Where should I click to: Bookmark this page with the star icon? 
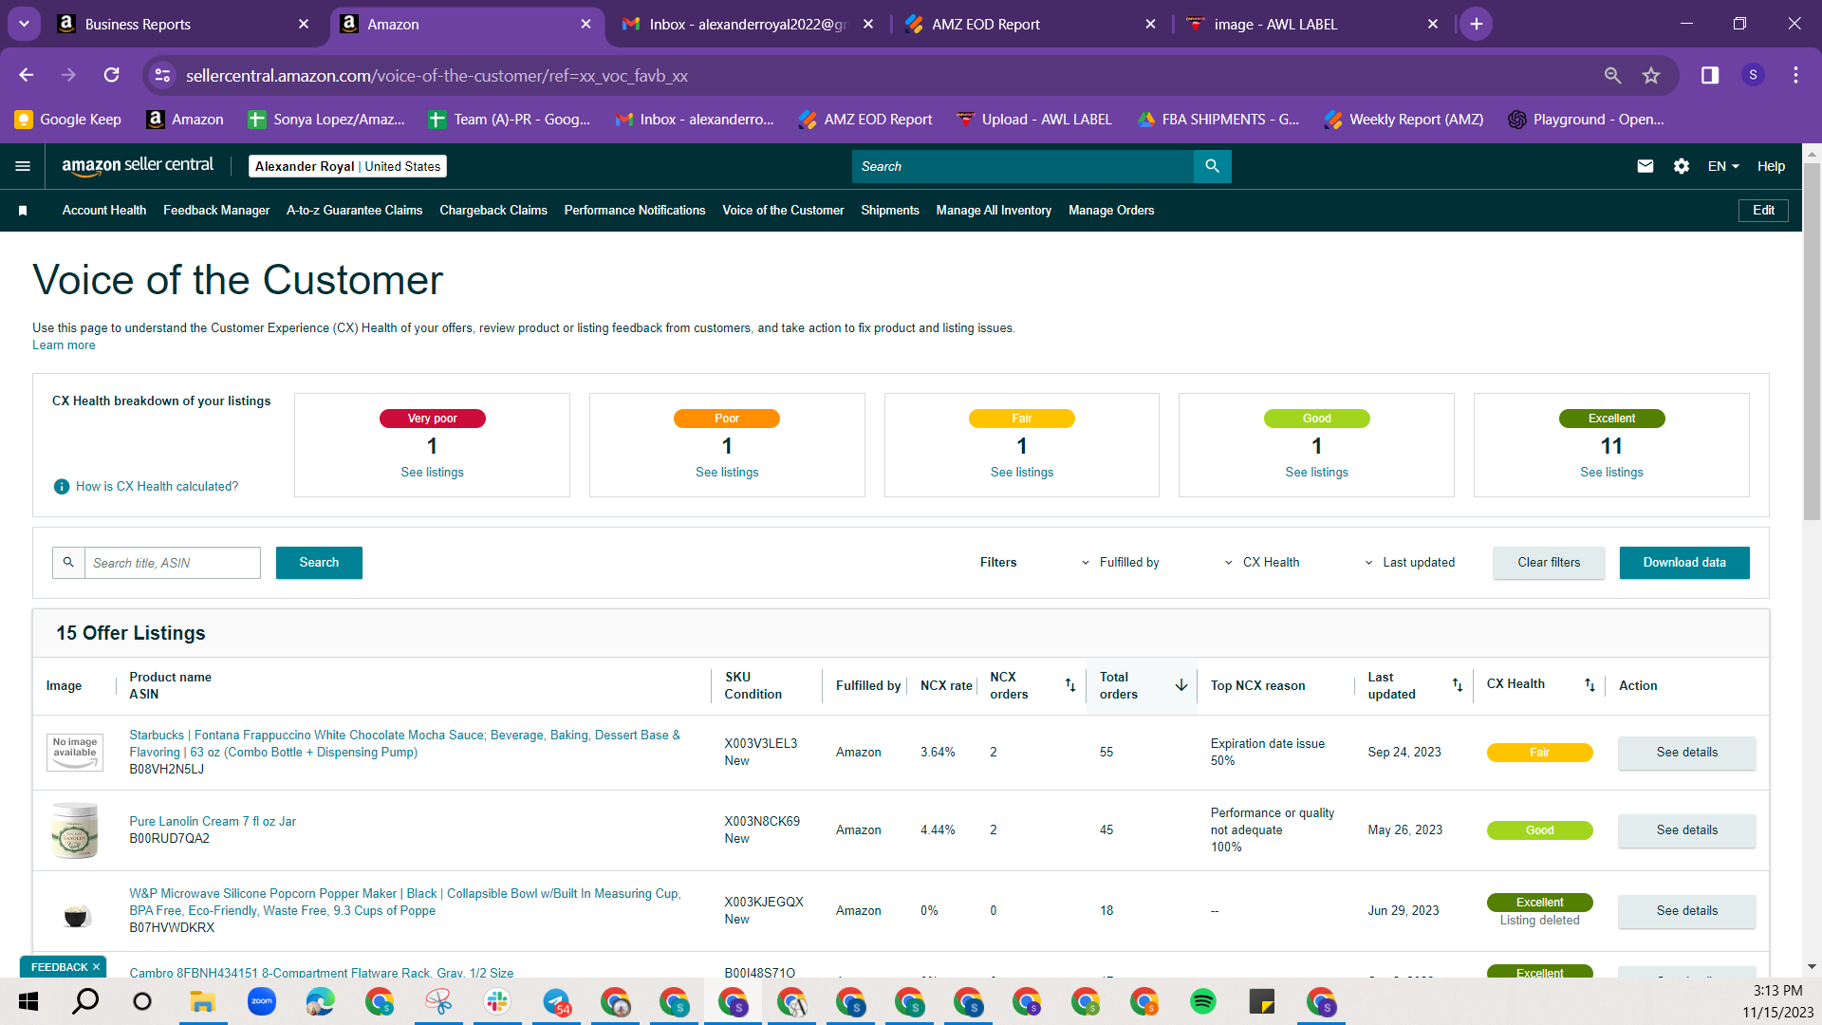click(1651, 75)
